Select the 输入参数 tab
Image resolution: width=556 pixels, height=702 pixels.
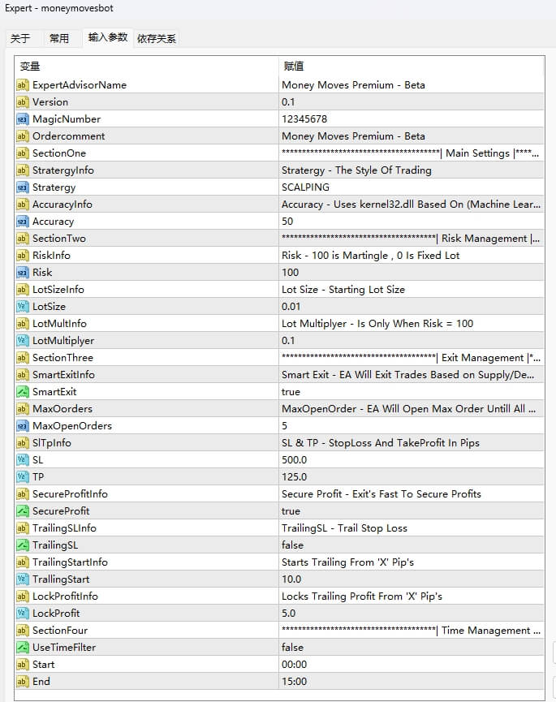108,37
